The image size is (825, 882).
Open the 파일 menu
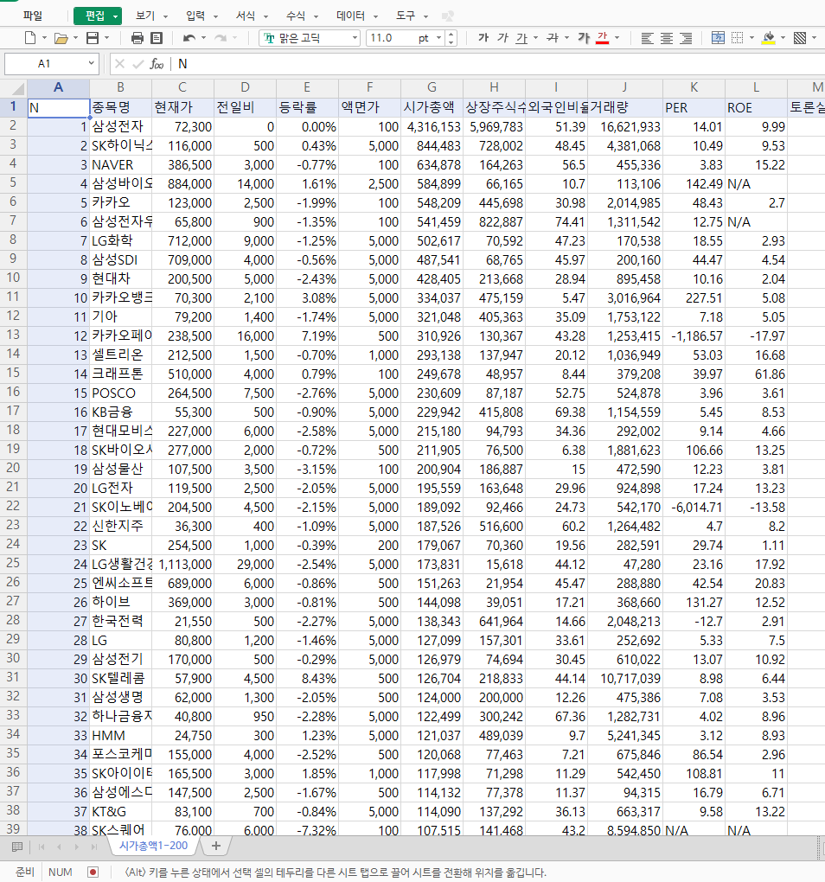[x=33, y=16]
